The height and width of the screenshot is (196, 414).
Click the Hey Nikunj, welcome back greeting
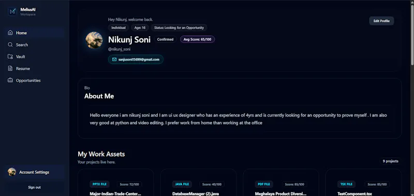(x=130, y=20)
